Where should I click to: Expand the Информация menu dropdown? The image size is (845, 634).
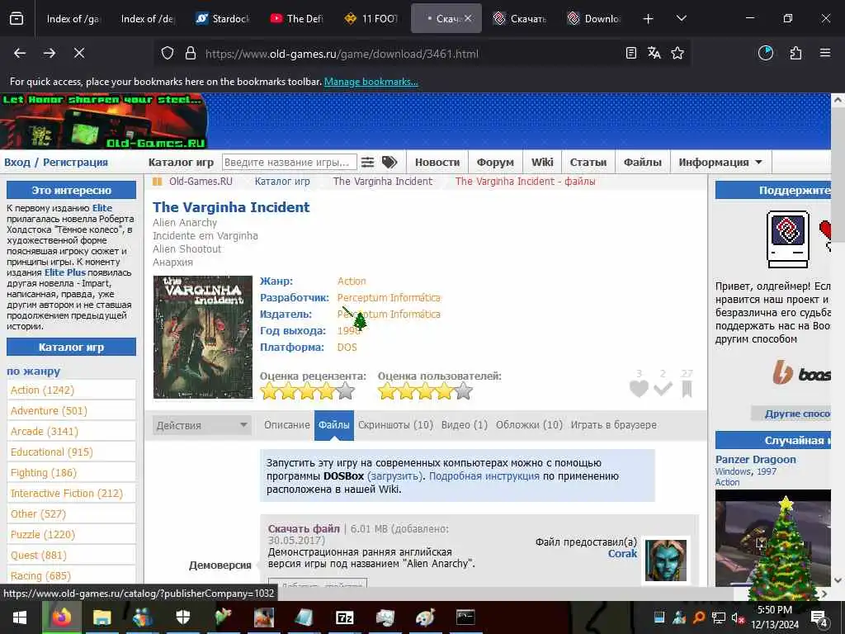720,162
